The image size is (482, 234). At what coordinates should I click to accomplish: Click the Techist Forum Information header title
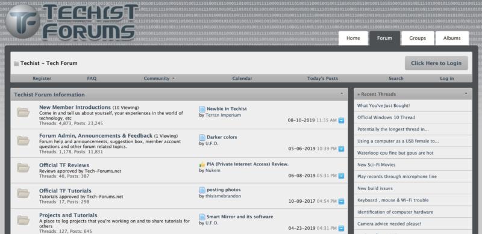click(49, 94)
